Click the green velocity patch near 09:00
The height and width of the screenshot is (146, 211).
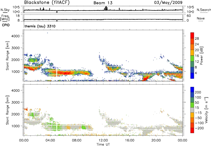click(x=84, y=127)
